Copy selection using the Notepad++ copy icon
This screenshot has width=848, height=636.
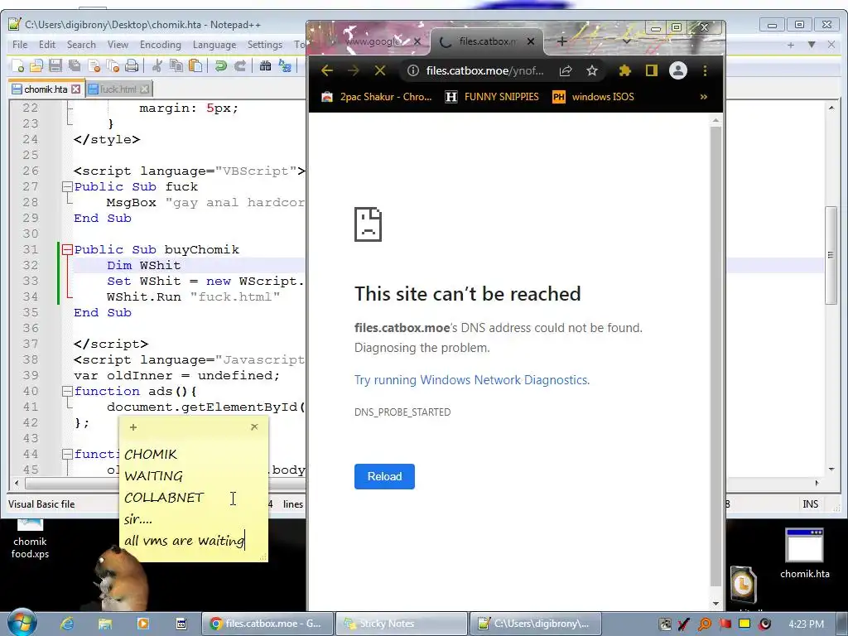click(176, 66)
